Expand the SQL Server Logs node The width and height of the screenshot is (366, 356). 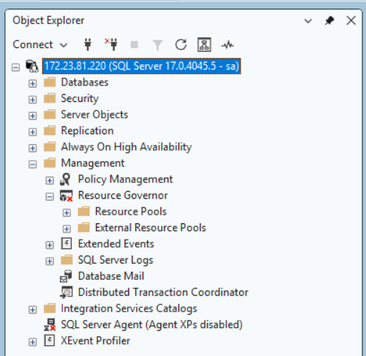click(x=49, y=261)
